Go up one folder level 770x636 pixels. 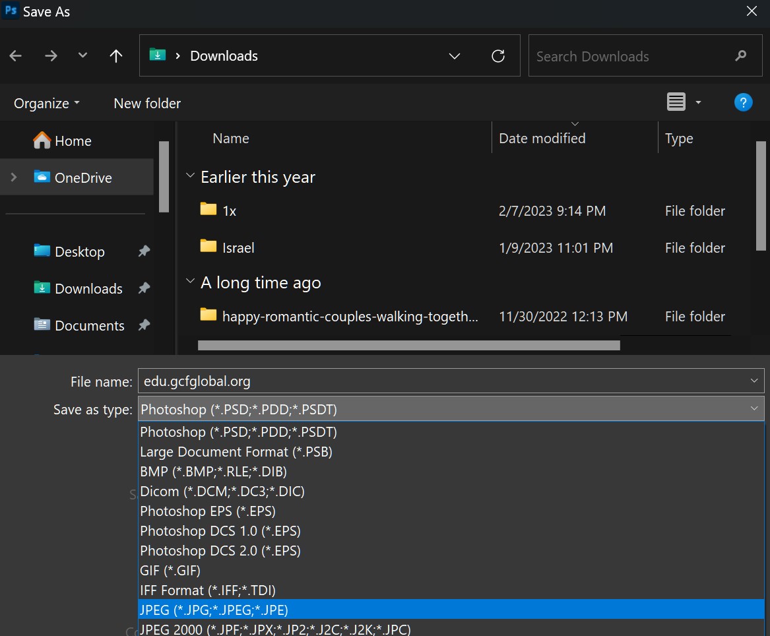(x=116, y=56)
